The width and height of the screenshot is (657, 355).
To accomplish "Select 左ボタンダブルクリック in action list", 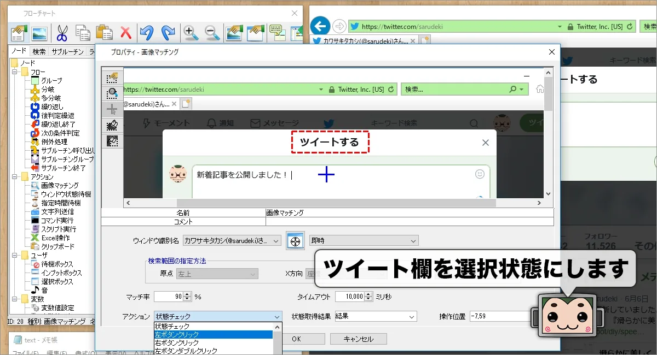I will [x=213, y=351].
